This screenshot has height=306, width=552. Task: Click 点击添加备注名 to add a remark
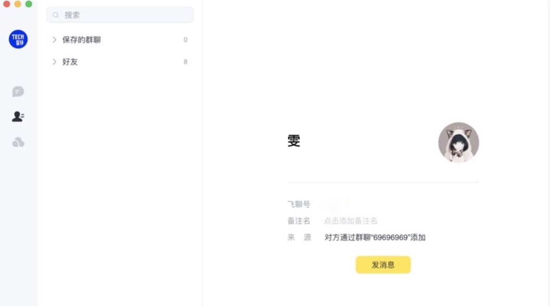[350, 221]
